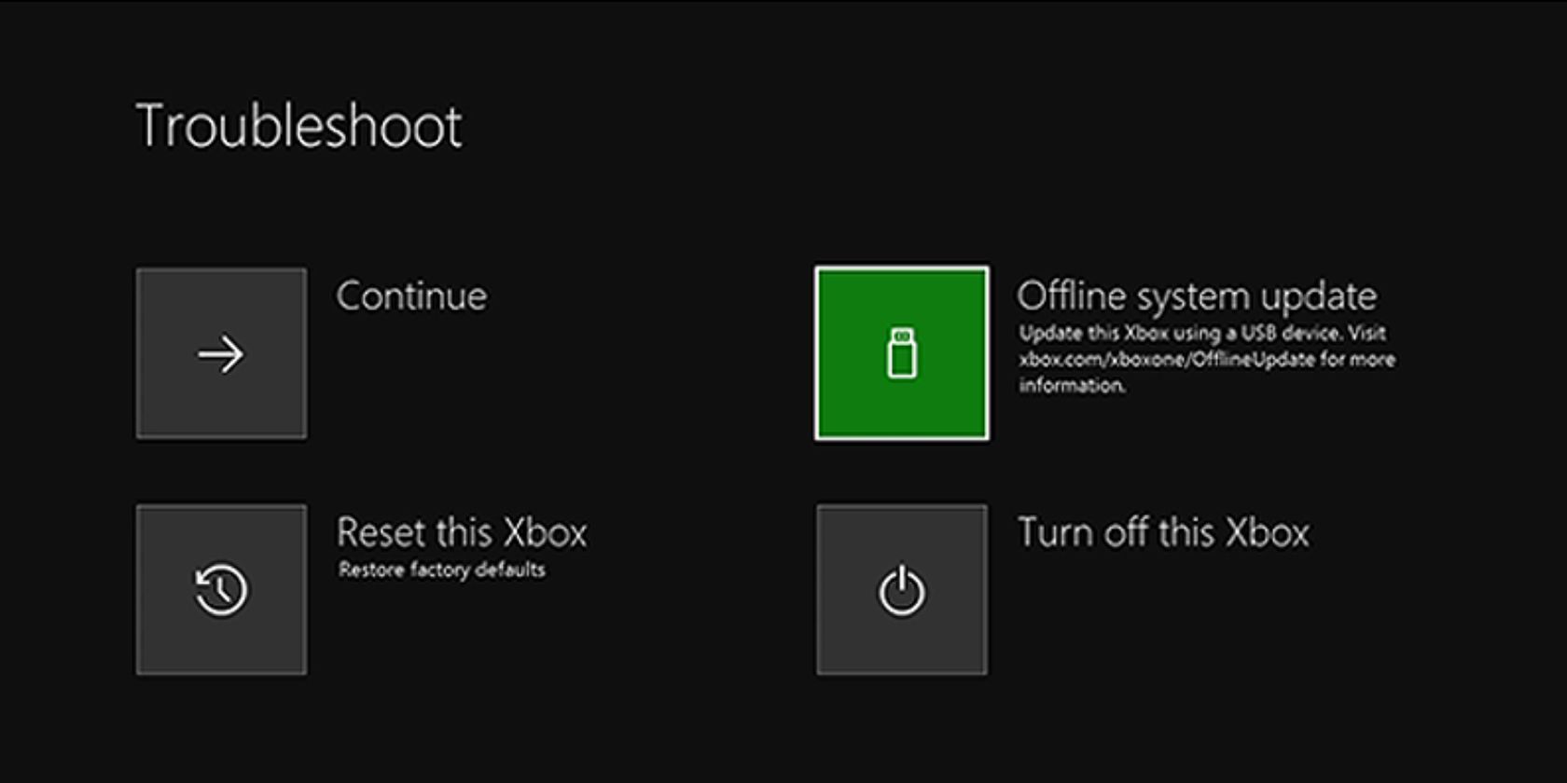Click the USB update description mentioning xbox.com
Viewport: 1567px width, 783px height.
[1207, 359]
